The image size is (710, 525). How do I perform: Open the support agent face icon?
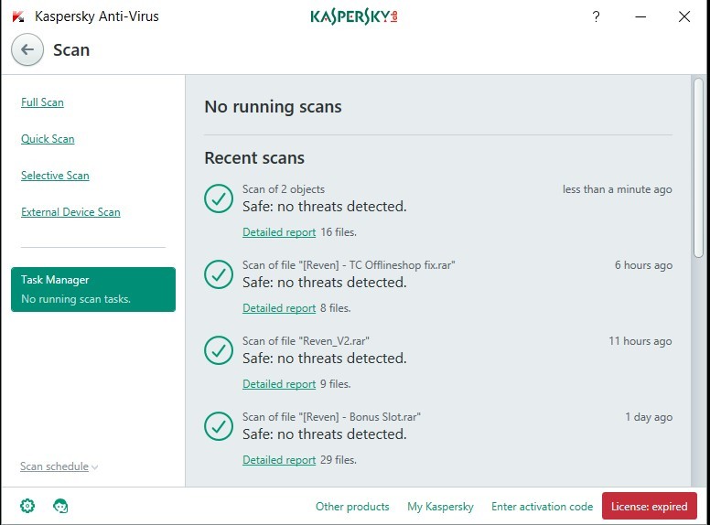pyautogui.click(x=60, y=506)
